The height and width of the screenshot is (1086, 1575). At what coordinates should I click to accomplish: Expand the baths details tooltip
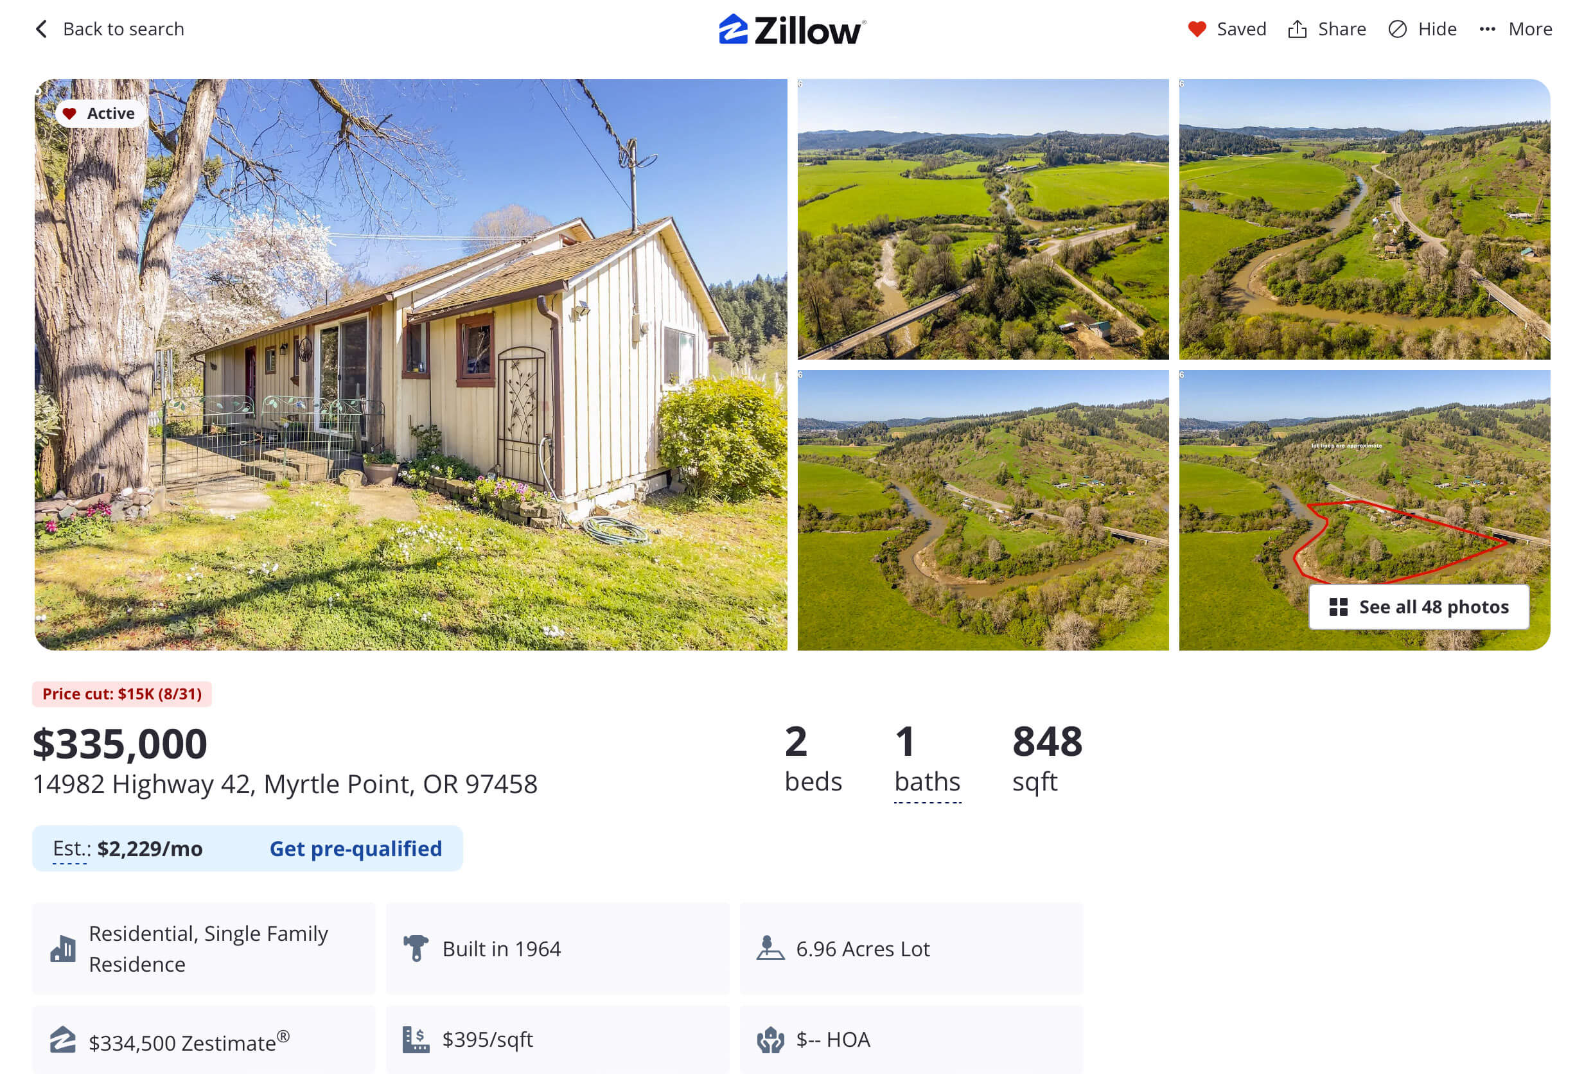click(926, 781)
